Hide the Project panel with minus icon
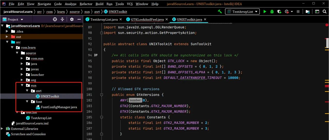329x140 pixels. (x=79, y=19)
